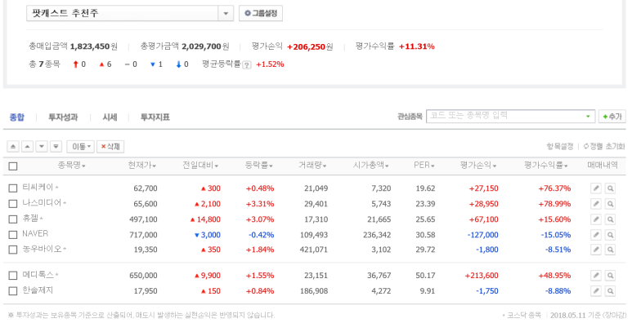Viewport: 632px width, 323px height.
Task: Open the 팟캐스트 추천주 group dropdown
Action: click(x=226, y=13)
